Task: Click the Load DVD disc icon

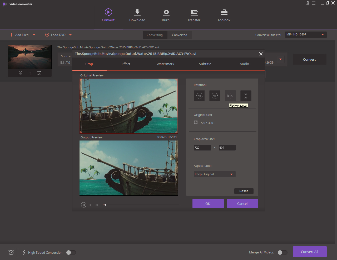Action: tap(47, 35)
